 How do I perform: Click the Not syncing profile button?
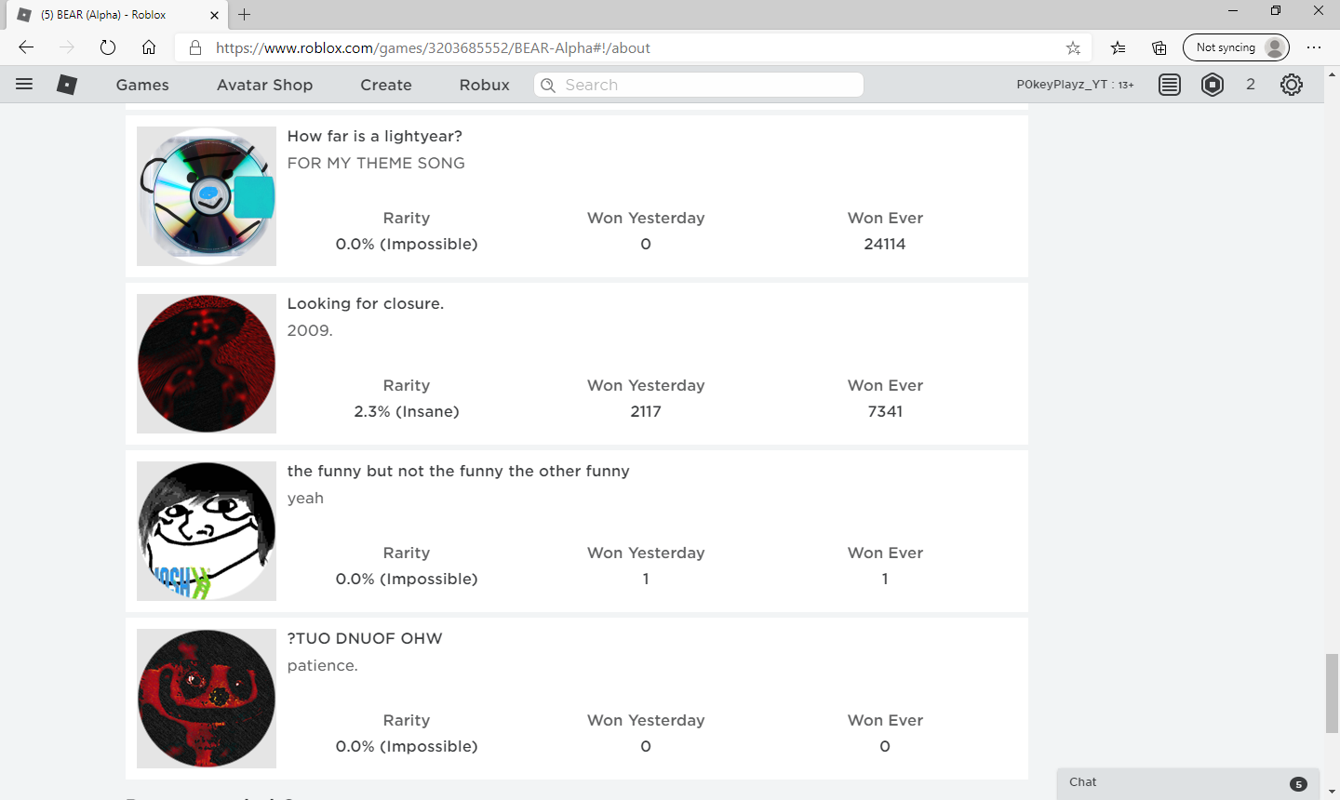1236,47
